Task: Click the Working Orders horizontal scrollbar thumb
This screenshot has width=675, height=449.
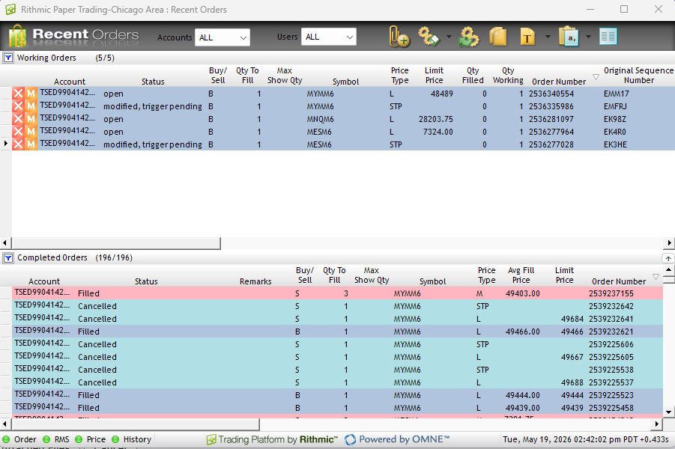Action: pyautogui.click(x=116, y=243)
